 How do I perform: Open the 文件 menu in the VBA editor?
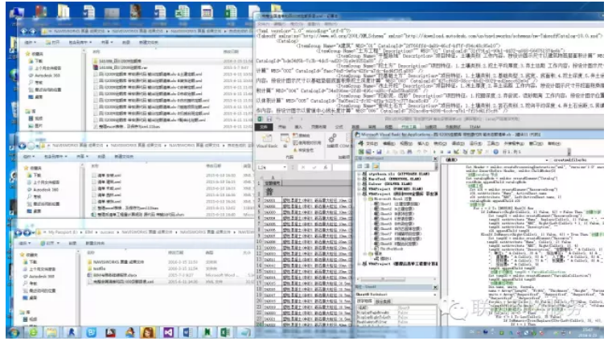372,143
